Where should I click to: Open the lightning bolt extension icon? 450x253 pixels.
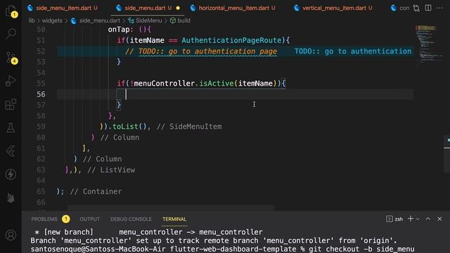11,174
